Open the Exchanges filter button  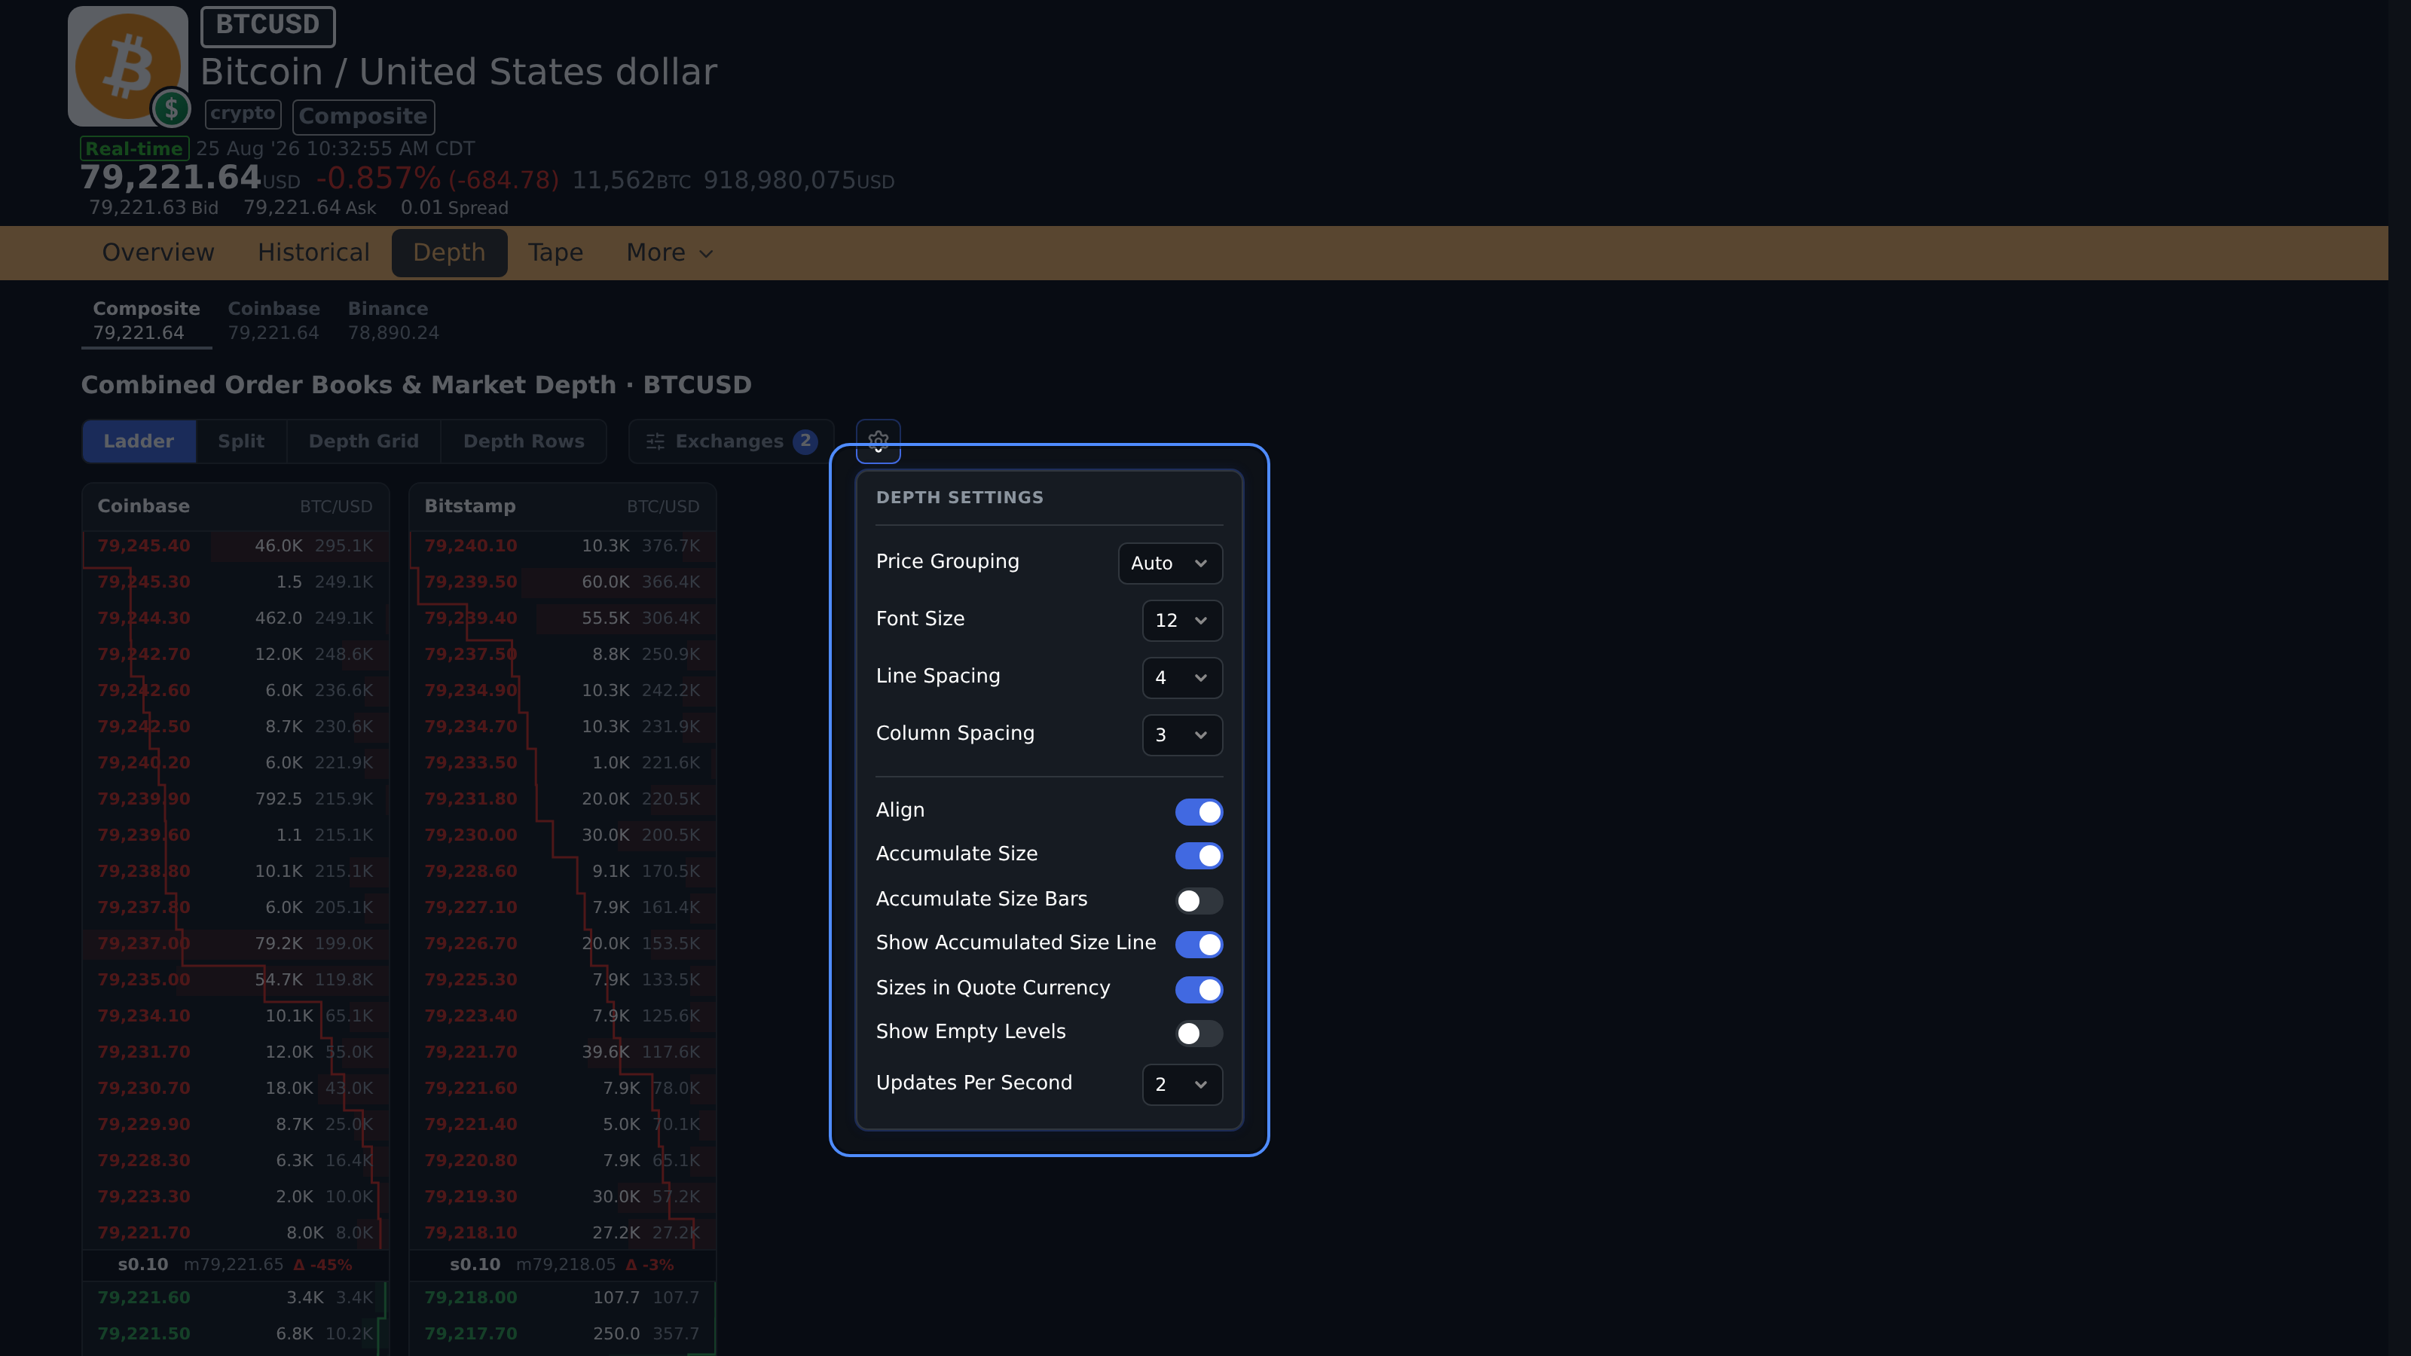click(x=731, y=441)
